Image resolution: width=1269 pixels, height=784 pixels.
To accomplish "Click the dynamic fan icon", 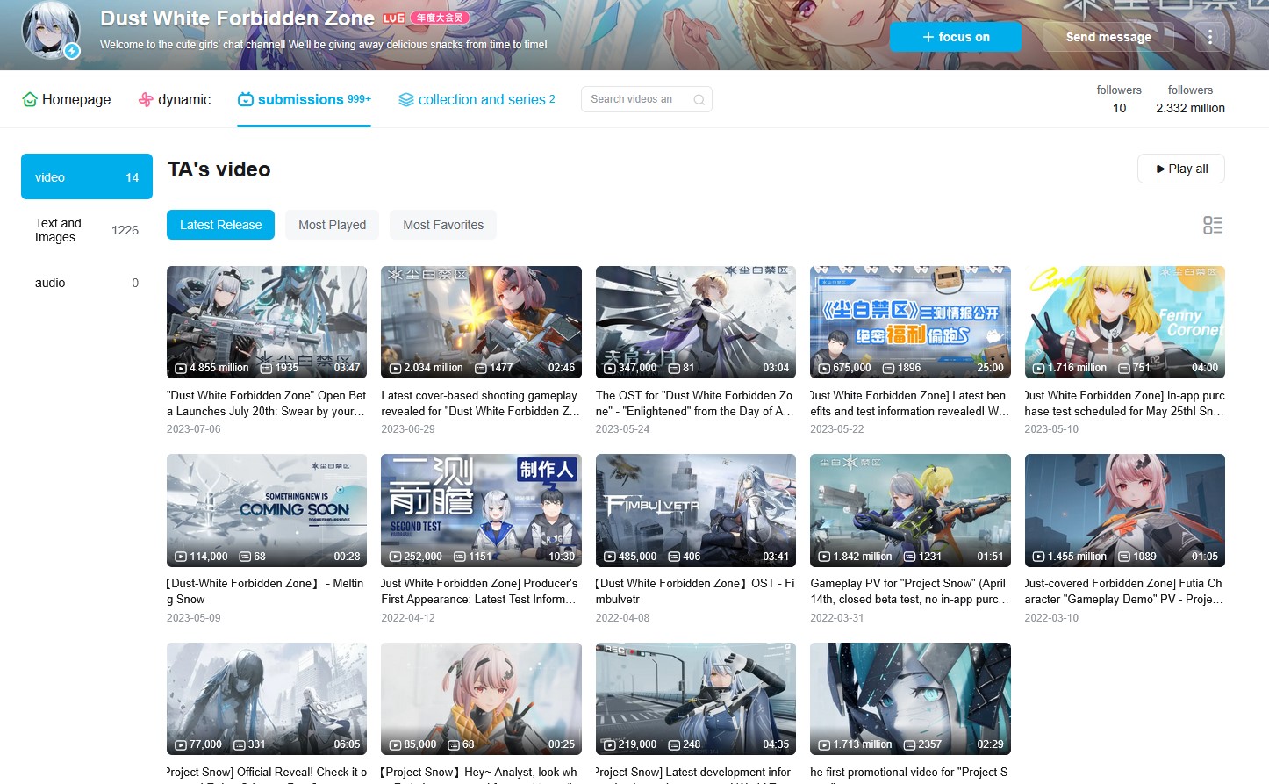I will click(146, 99).
